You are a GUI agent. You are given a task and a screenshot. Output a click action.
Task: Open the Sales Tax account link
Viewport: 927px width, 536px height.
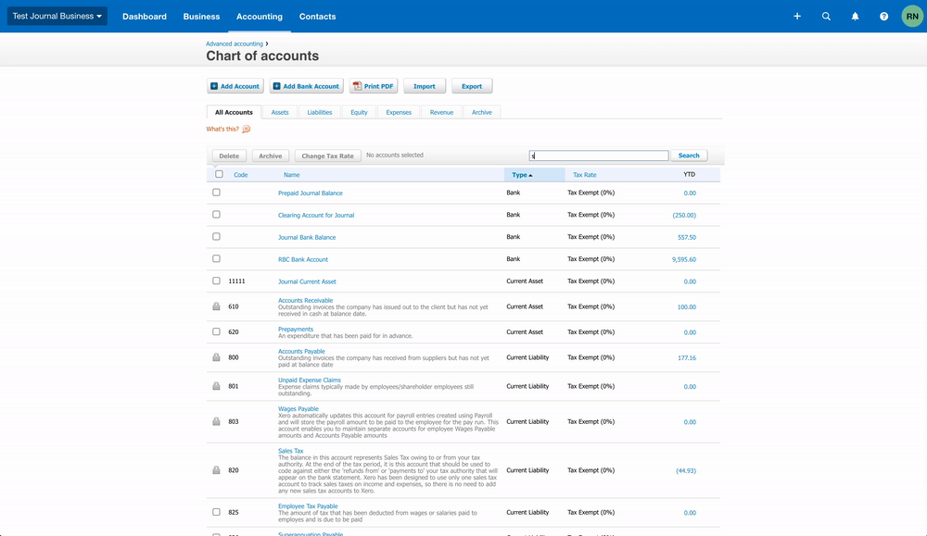tap(288, 451)
